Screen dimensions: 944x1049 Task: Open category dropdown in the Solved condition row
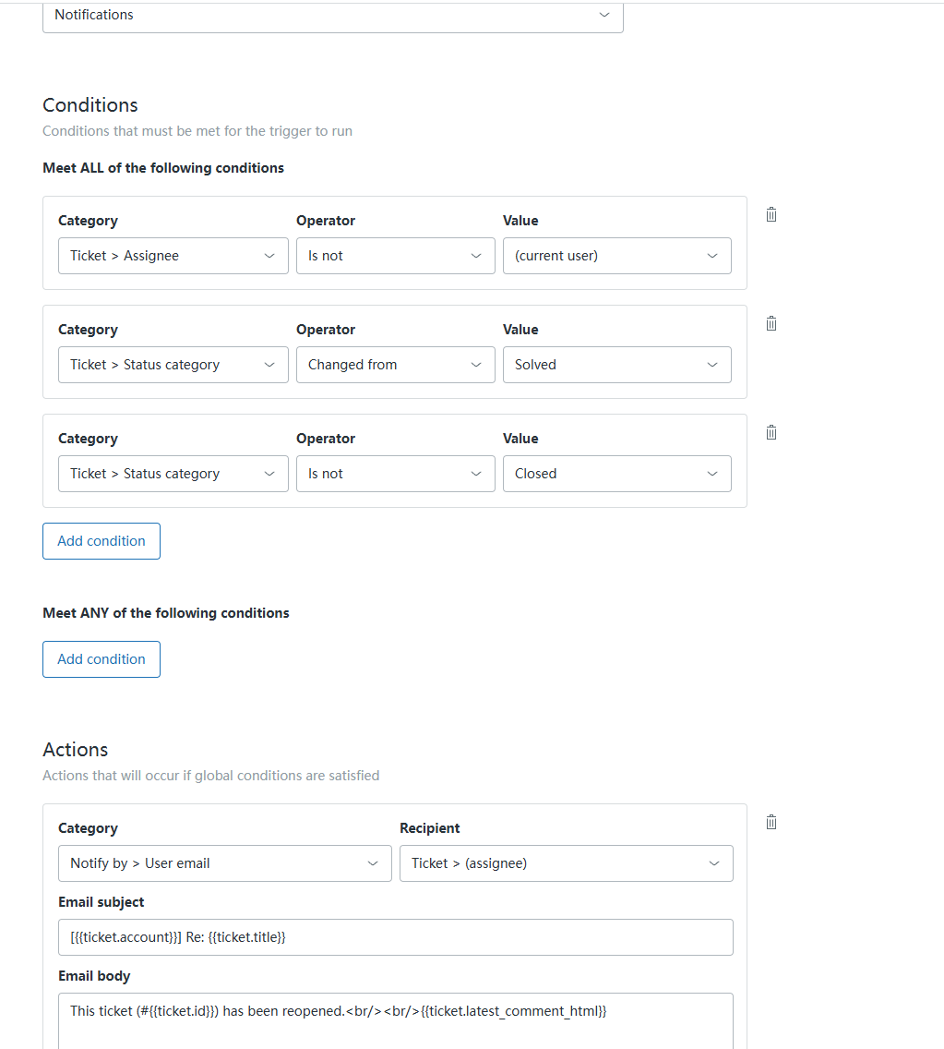click(173, 365)
